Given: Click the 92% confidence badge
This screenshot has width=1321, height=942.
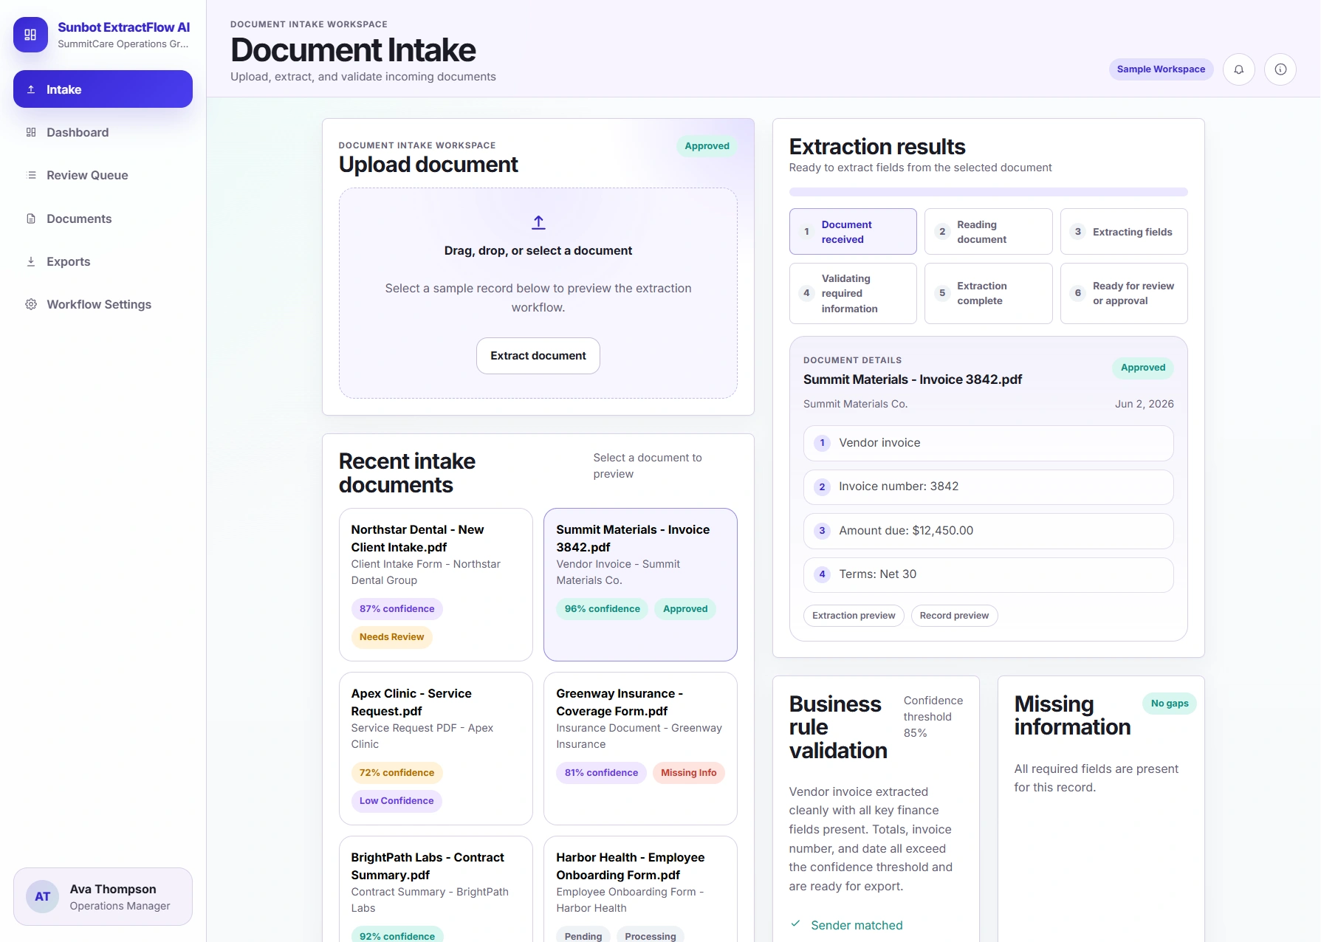Looking at the screenshot, I should pyautogui.click(x=397, y=935).
